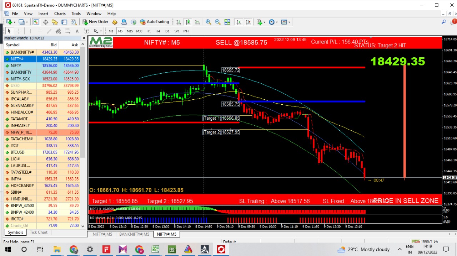Open the Periods clock icon
The height and width of the screenshot is (256, 457).
[x=272, y=22]
